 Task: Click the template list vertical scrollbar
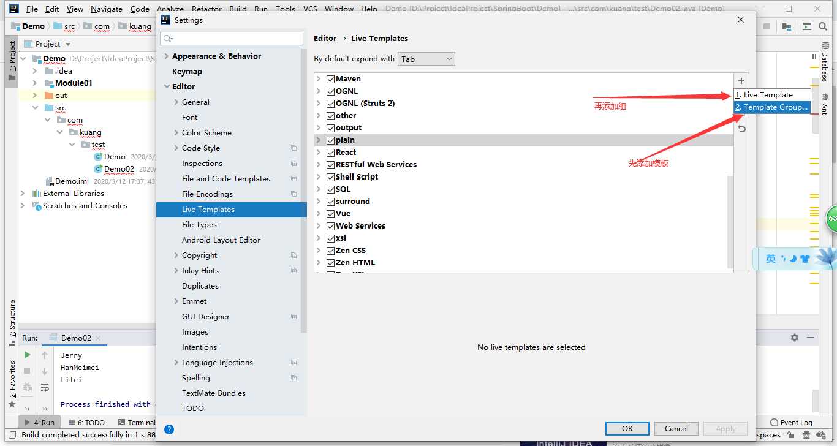pos(730,223)
